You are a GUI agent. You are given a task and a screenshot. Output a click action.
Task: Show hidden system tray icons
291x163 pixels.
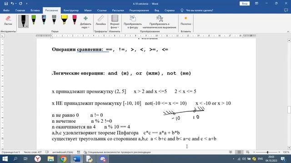(233, 159)
